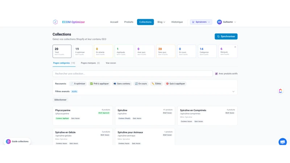Select the 14 Catégories stat card
Screen dimensions: 290x163
207,51
